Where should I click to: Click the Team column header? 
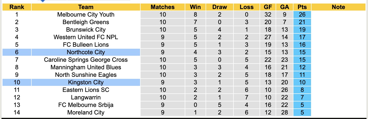click(86, 7)
